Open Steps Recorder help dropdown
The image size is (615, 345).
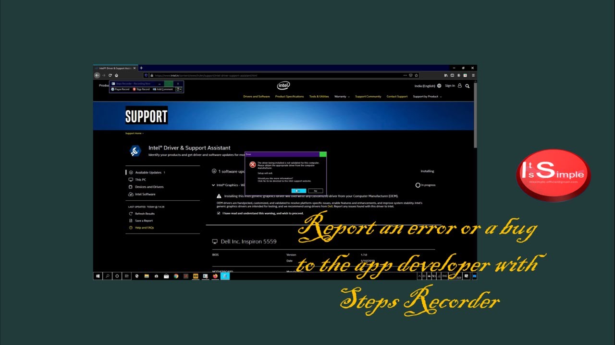(179, 89)
